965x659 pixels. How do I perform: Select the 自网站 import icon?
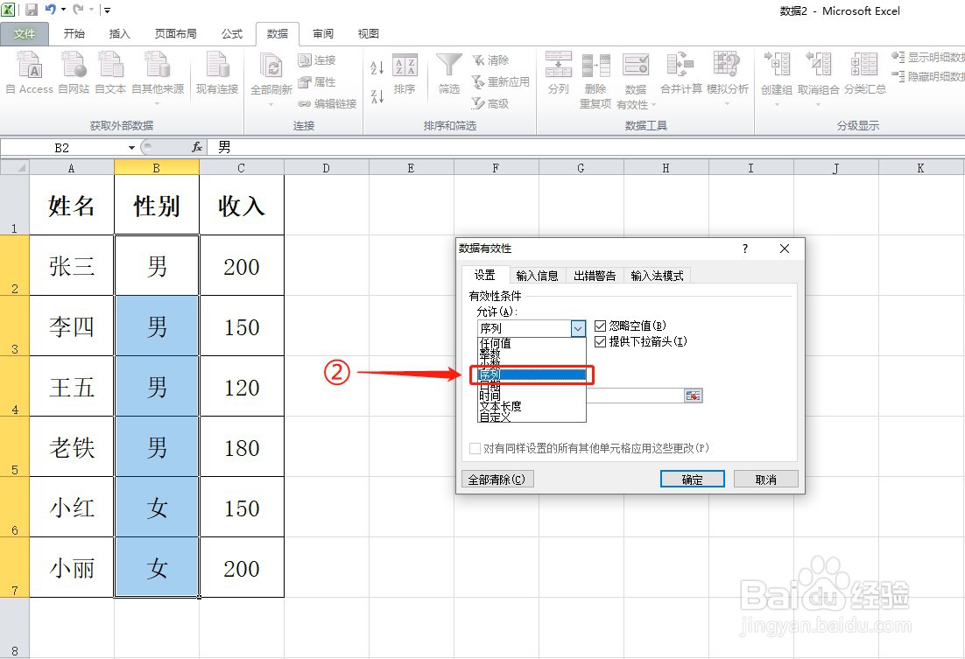pyautogui.click(x=73, y=70)
